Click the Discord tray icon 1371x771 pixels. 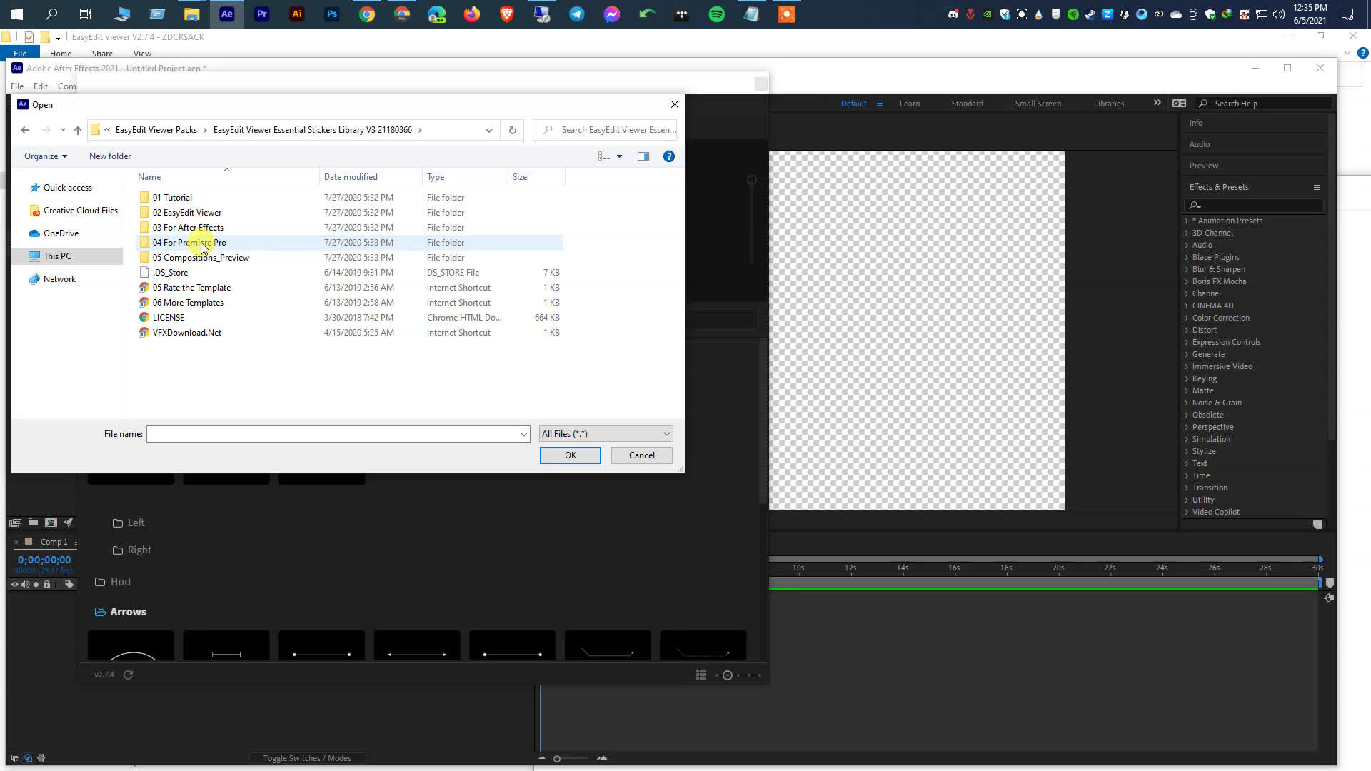coord(953,14)
